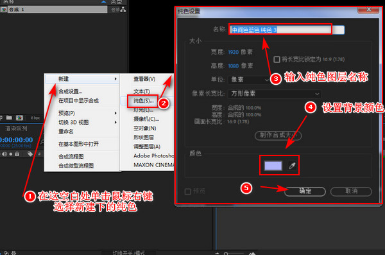The width and height of the screenshot is (385, 255).
Task: Expand the 新建 submenu entry
Action: click(x=81, y=79)
